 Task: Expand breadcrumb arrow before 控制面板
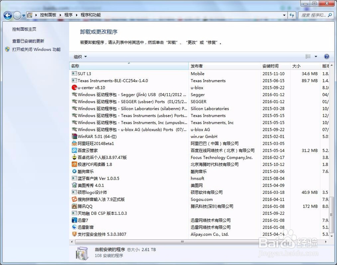pyautogui.click(x=36, y=15)
